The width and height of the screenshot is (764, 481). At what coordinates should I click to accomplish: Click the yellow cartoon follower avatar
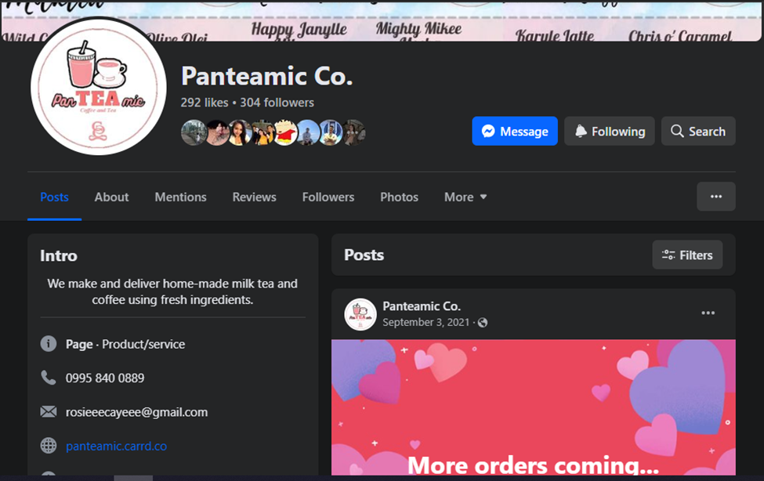tap(285, 132)
